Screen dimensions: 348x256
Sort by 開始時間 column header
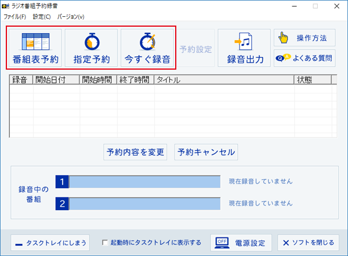(98, 80)
